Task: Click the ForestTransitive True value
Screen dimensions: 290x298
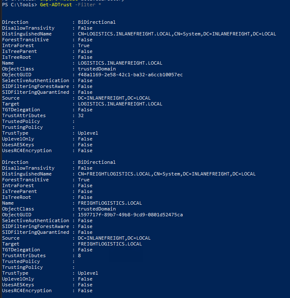Action: (x=83, y=180)
